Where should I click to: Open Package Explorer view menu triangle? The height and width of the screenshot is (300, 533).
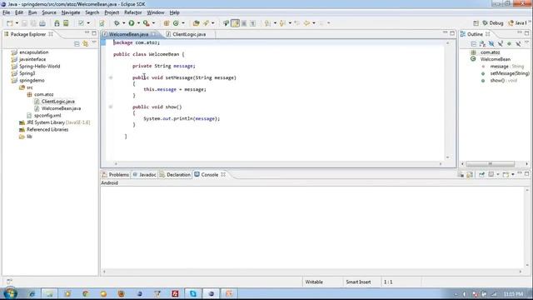(x=94, y=42)
